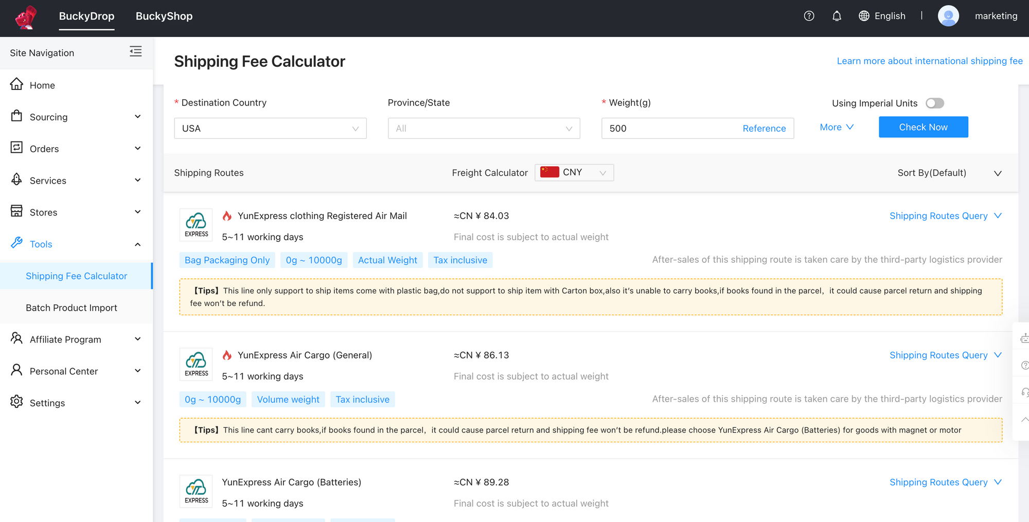Viewport: 1029px width, 522px height.
Task: Click YunExpress logo for Air Cargo (General)
Action: [x=196, y=364]
